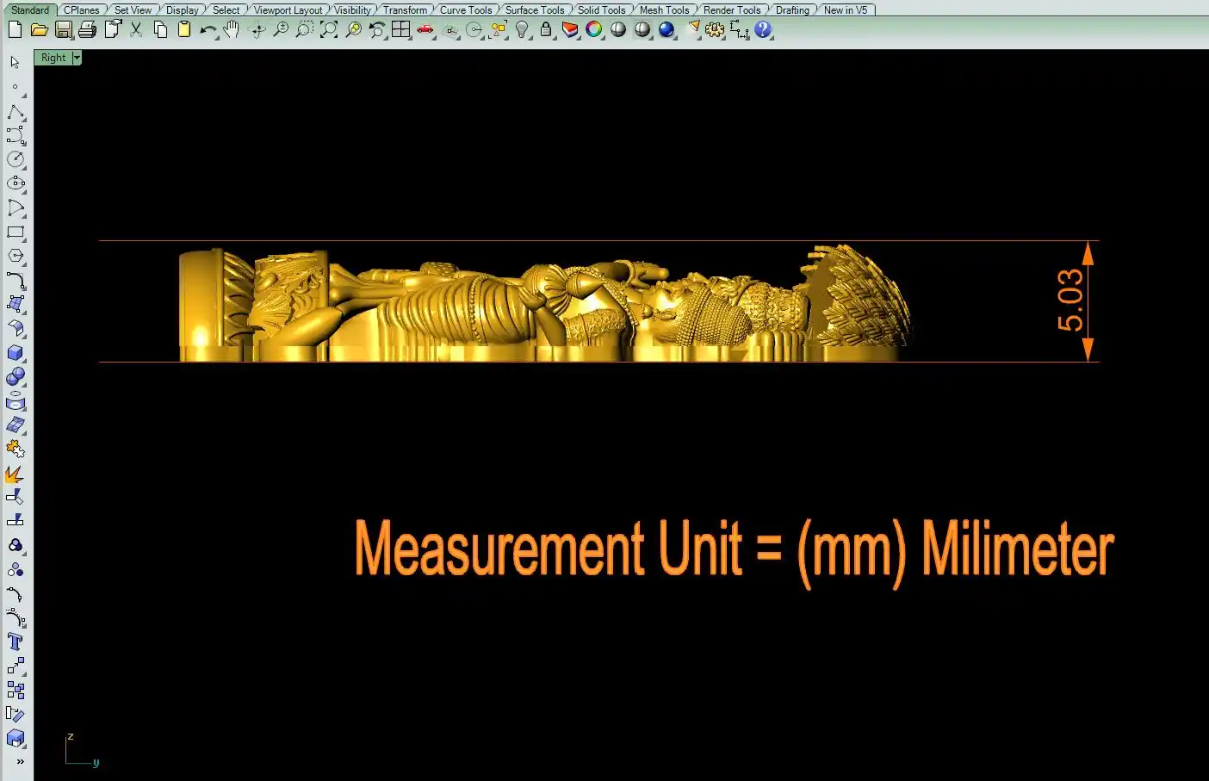Click the Help question mark button
Screen dimensions: 1209x781
pyautogui.click(x=763, y=29)
